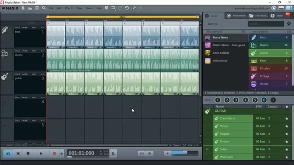Click the undo arrow icon in toolbar
This screenshot has height=165, width=294.
click(x=127, y=8)
